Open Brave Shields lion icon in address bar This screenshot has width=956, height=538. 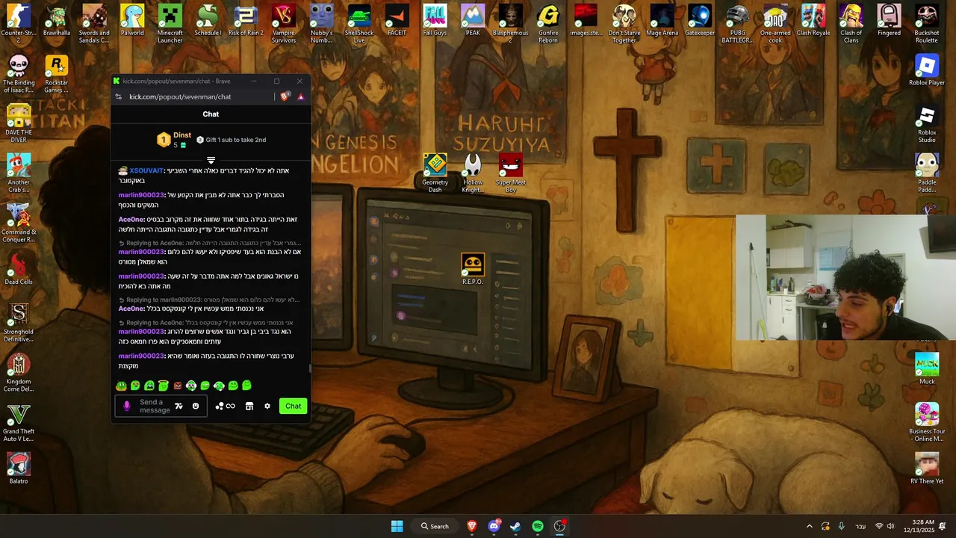[285, 96]
